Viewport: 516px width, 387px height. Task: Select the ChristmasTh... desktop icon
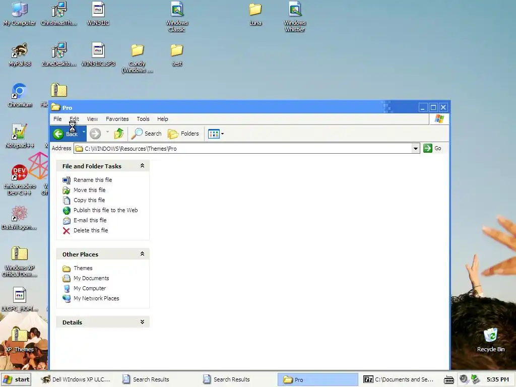(x=59, y=14)
